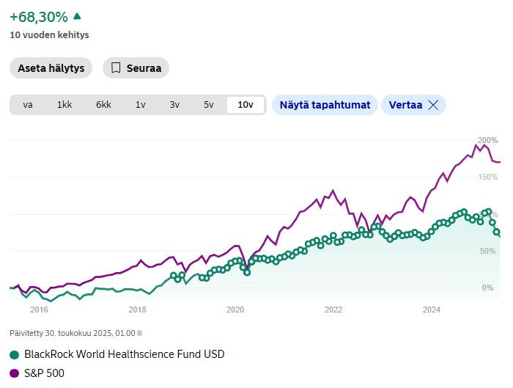513x388 pixels.
Task: Click the Aseta hälytys button
Action: 51,68
